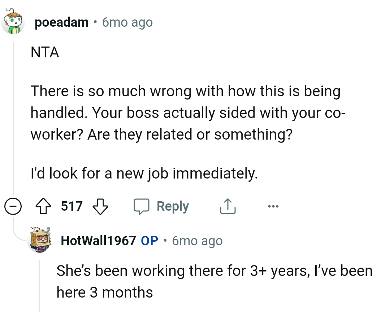Image resolution: width=390 pixels, height=312 pixels.
Task: Open HotWall1967's profile via username
Action: click(x=99, y=241)
